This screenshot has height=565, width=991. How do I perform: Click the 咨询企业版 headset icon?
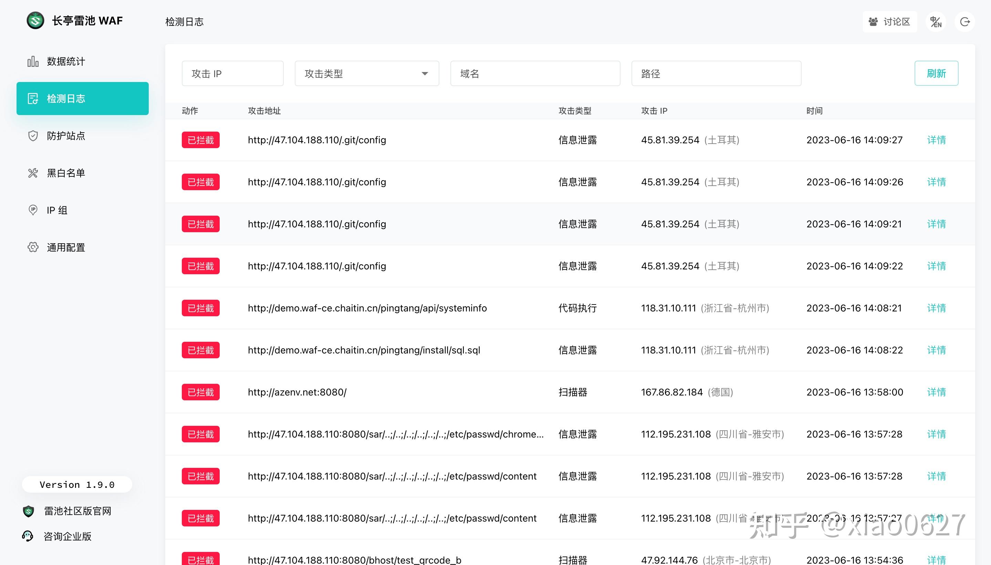[x=28, y=536]
